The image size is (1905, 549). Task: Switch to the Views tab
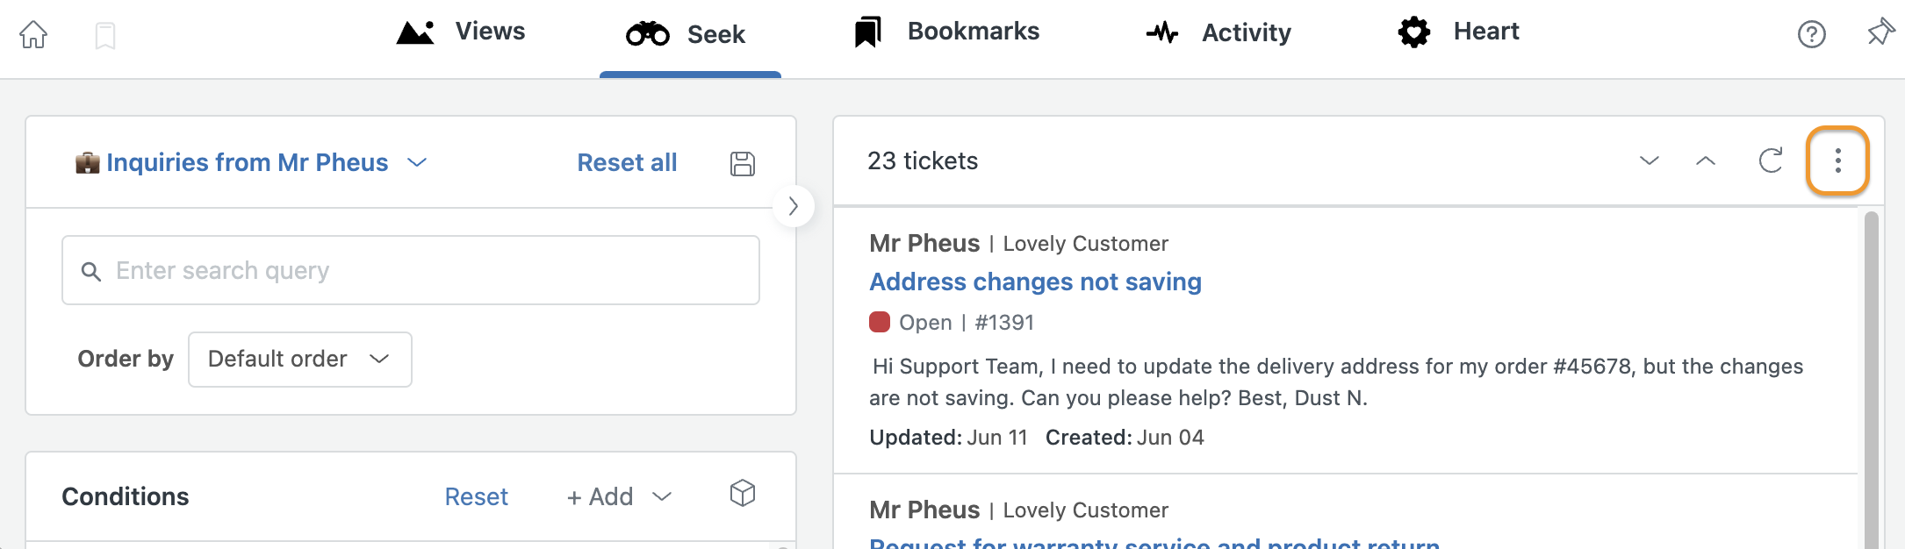coord(460,32)
